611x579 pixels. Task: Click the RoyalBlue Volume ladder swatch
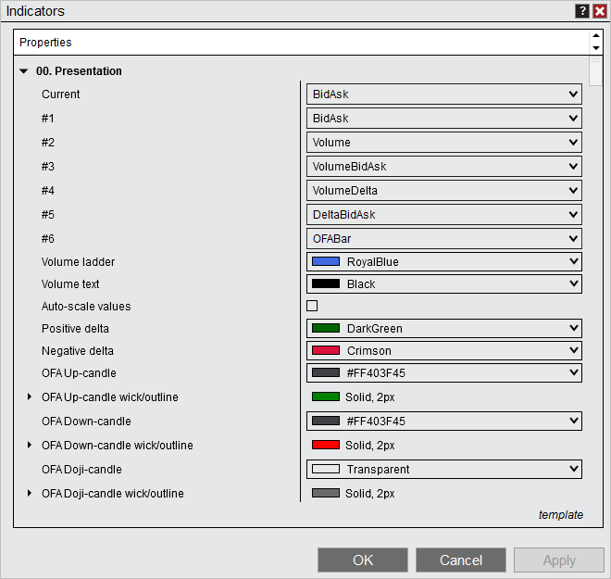point(326,262)
